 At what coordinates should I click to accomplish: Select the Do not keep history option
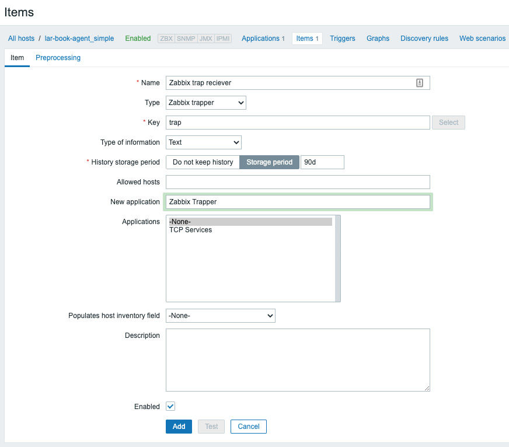[203, 162]
